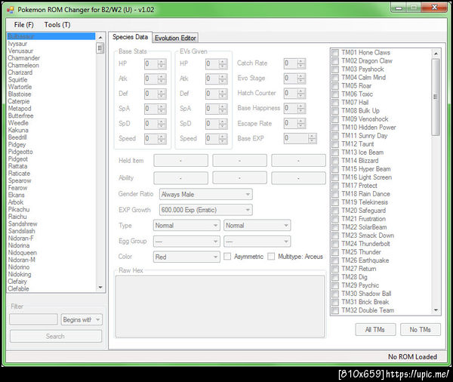Check the TM29 Psychic checkbox

coord(335,285)
